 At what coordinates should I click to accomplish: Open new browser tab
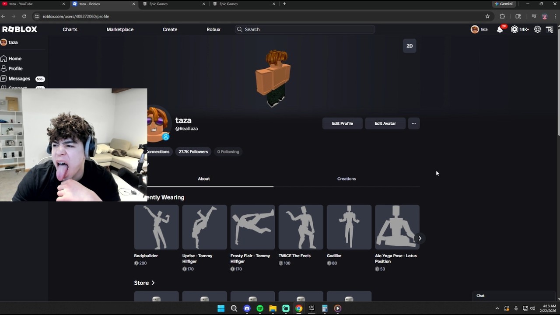click(x=284, y=4)
